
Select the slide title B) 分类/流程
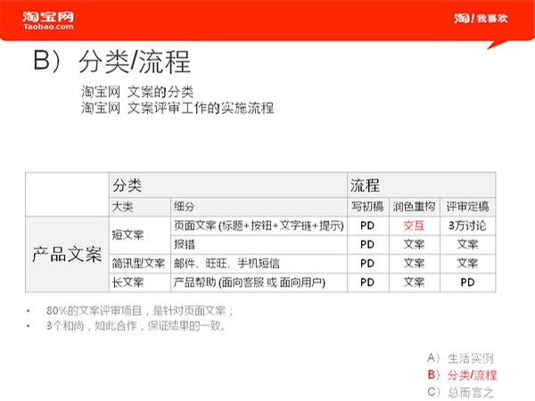coord(111,61)
